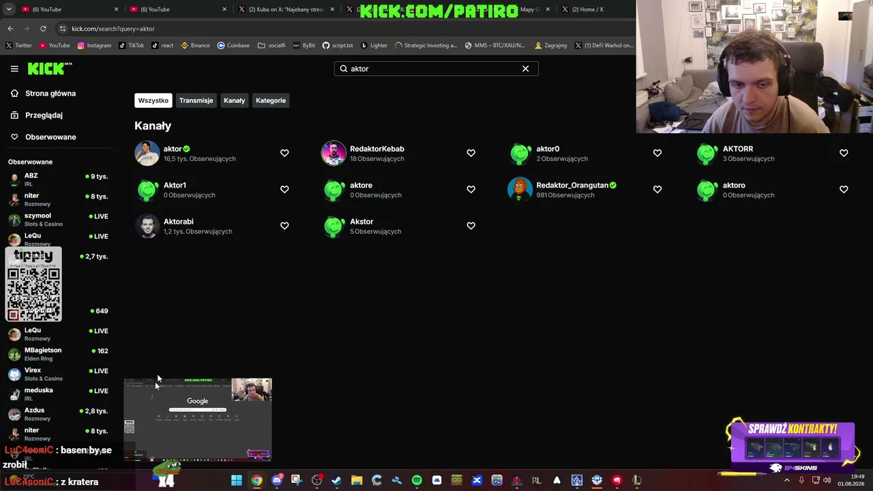
Task: Open the script.txt GitHub bookmark
Action: pyautogui.click(x=338, y=46)
